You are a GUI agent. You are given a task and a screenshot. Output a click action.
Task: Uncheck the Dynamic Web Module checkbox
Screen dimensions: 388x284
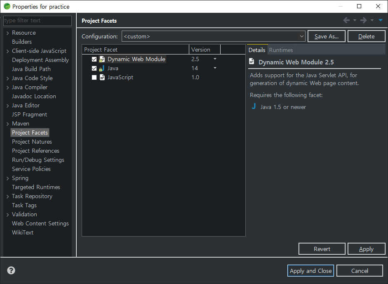pyautogui.click(x=94, y=59)
